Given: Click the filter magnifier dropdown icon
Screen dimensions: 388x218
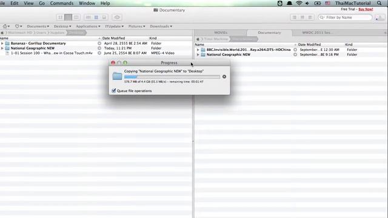Looking at the screenshot, I should (322, 18).
